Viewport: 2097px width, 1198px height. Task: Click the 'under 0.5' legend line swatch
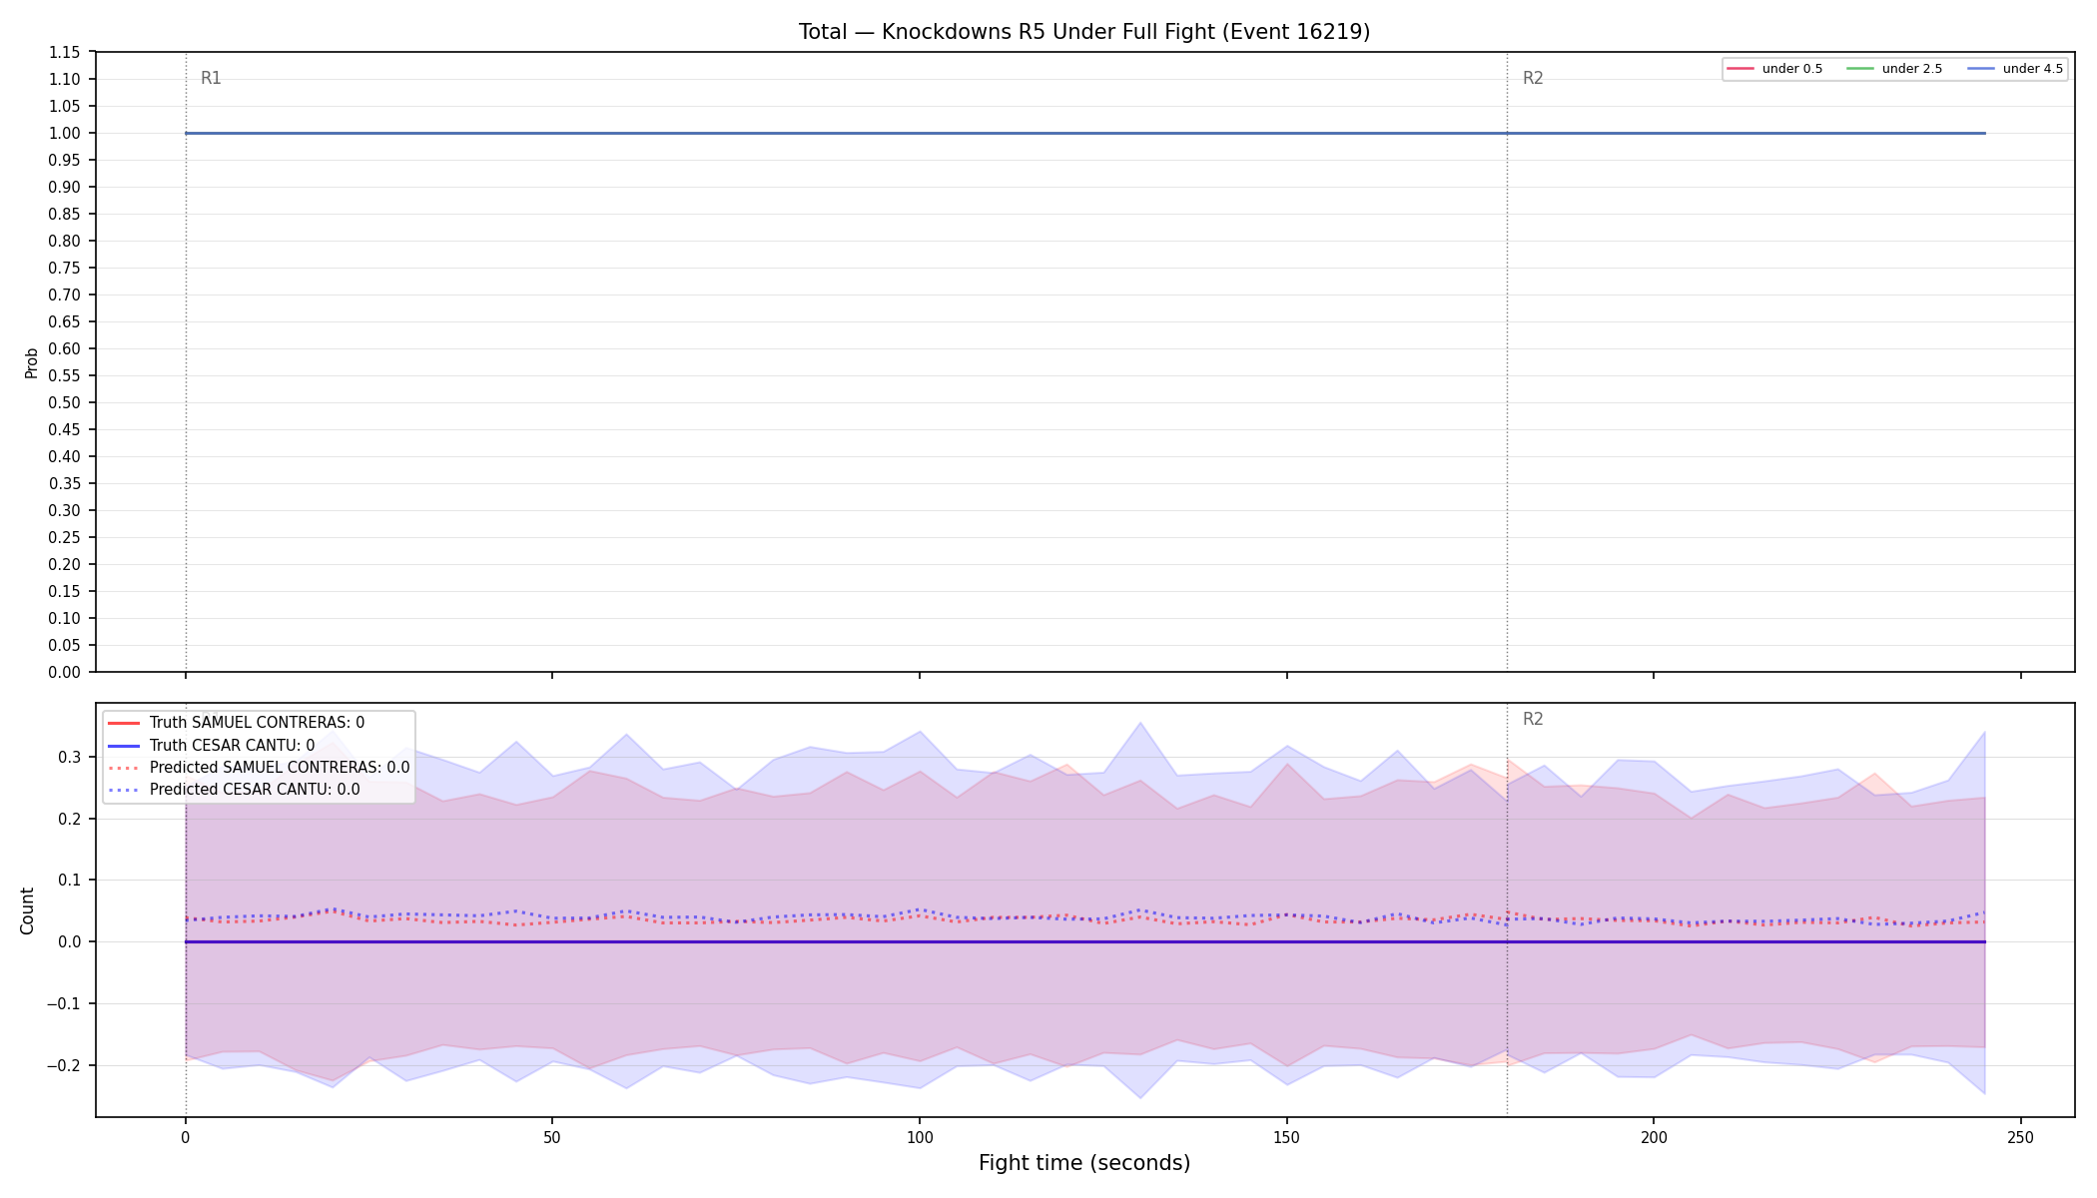coord(1741,69)
